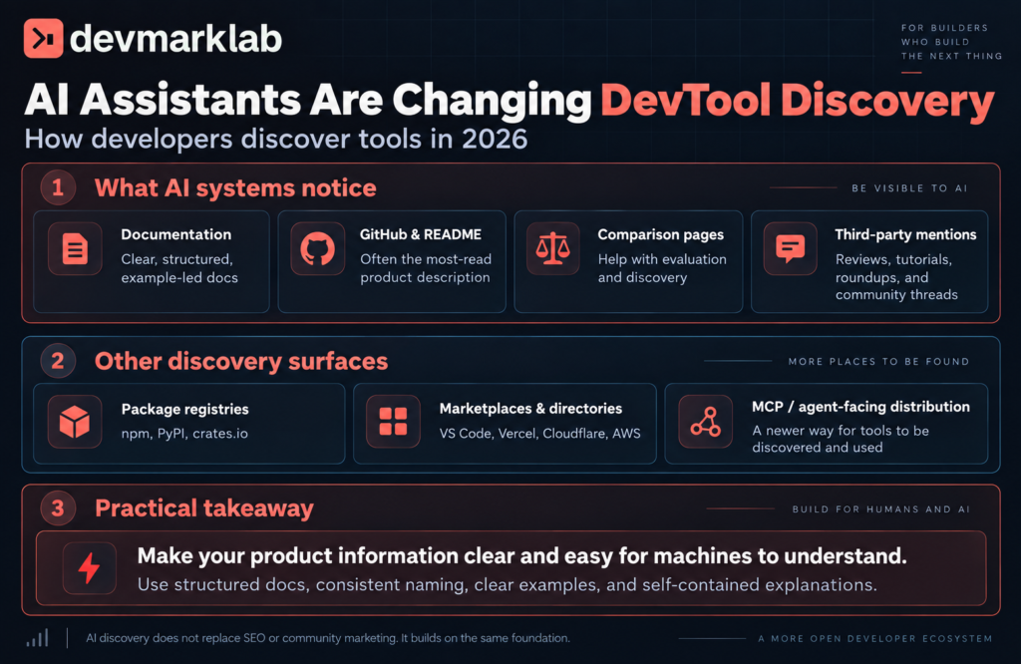Click the 'Third-party mentions' card title
1021x664 pixels.
(x=905, y=234)
